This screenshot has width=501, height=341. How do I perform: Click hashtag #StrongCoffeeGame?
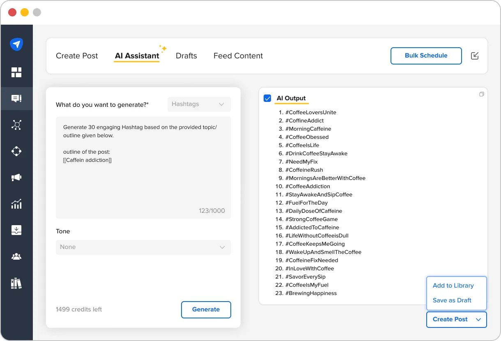coord(312,219)
